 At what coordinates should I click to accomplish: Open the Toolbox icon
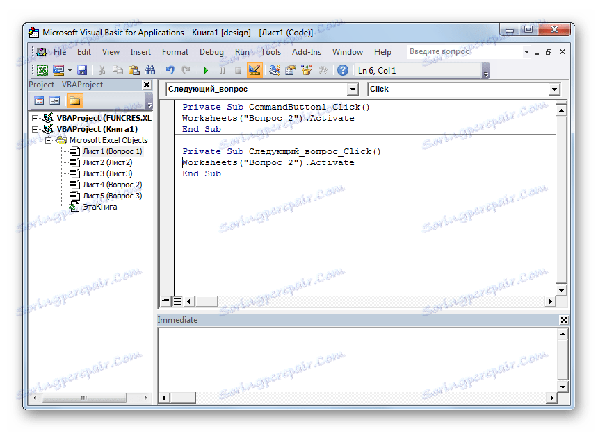(x=323, y=70)
